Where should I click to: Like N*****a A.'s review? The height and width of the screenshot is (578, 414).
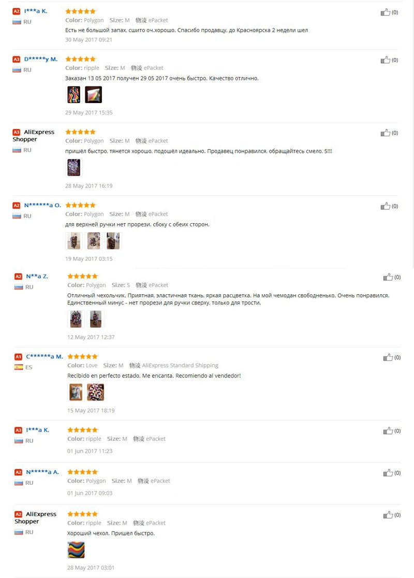click(388, 472)
